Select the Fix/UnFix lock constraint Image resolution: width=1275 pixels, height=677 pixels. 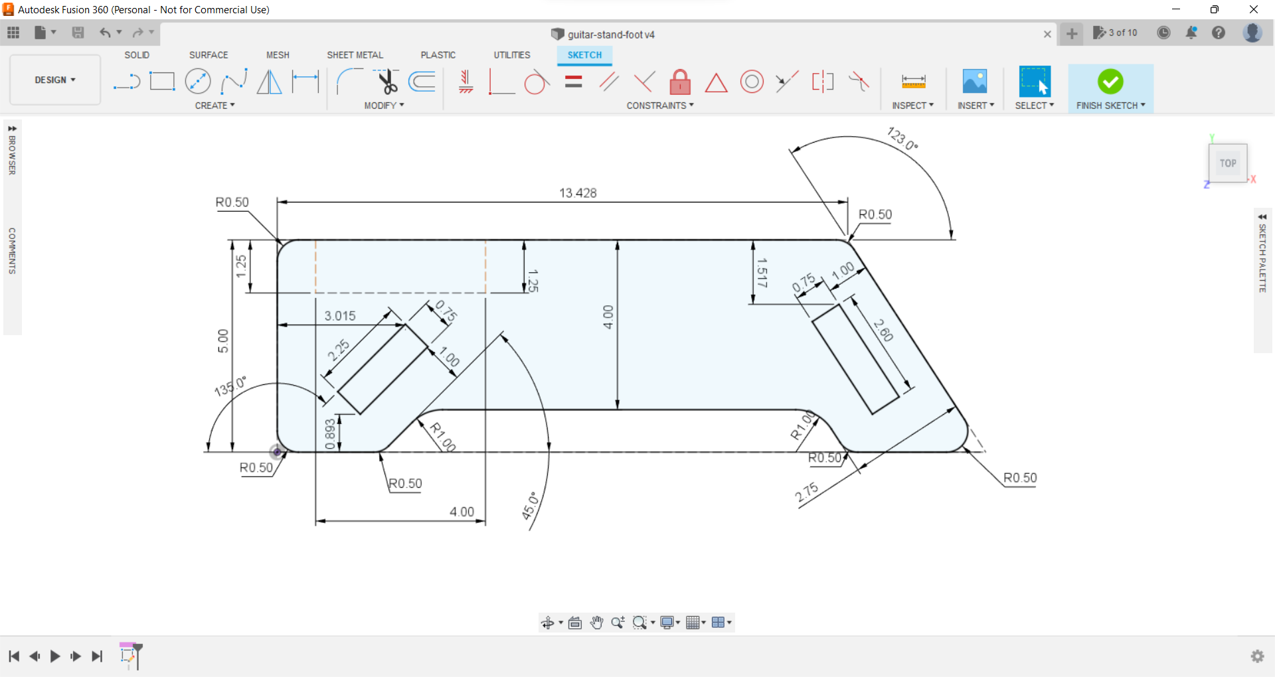tap(679, 81)
